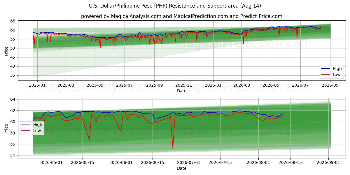Click the '58' price tick on bottom chart
Image resolution: width=350 pixels, height=175 pixels.
[x=13, y=133]
